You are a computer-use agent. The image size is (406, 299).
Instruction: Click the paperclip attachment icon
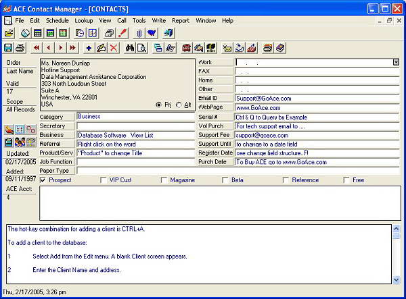click(x=139, y=33)
